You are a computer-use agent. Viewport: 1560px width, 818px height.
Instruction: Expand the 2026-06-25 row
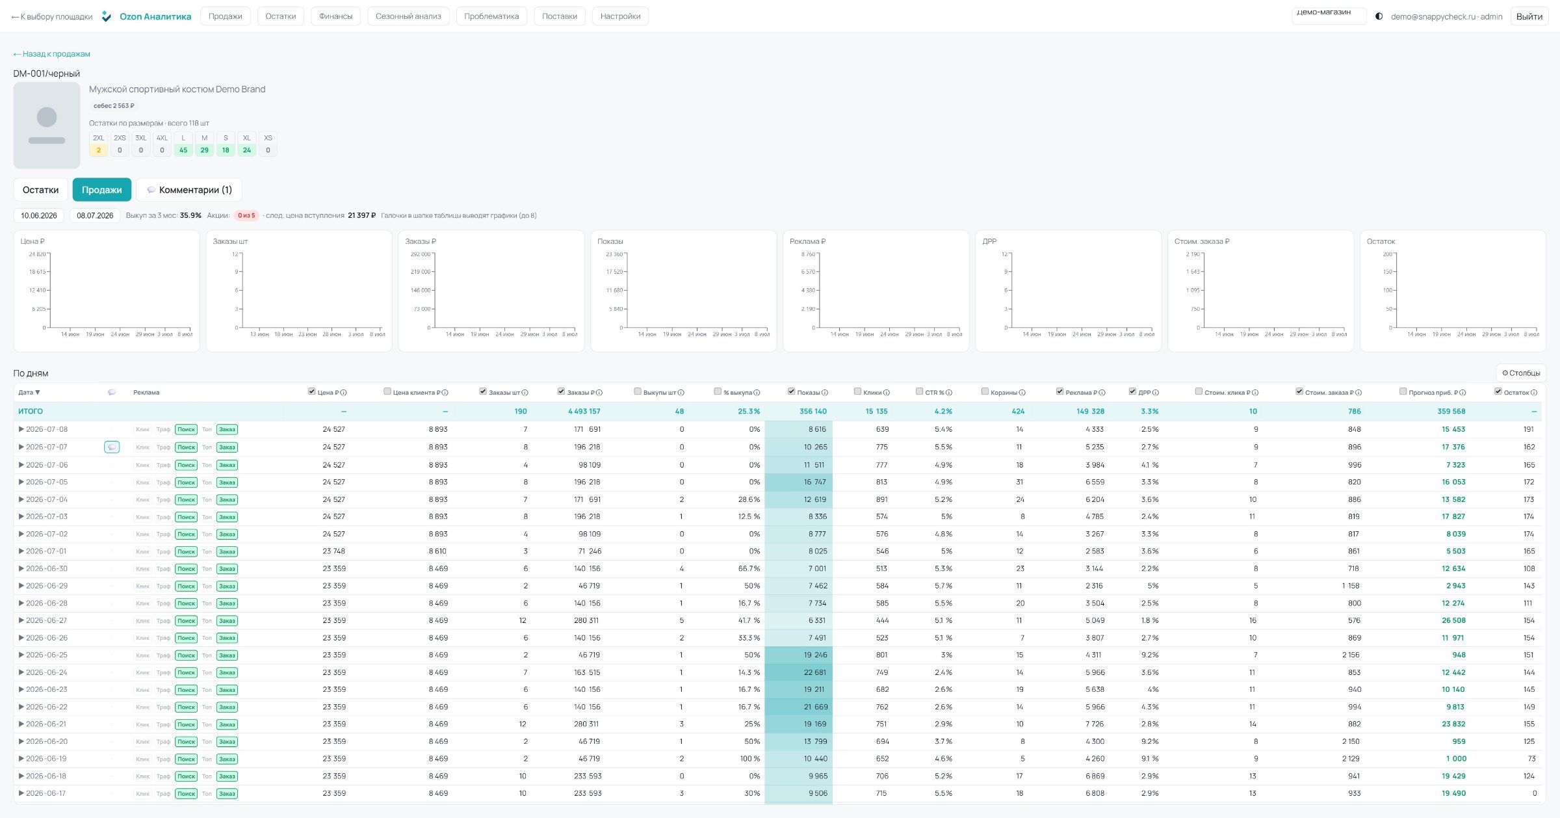21,655
